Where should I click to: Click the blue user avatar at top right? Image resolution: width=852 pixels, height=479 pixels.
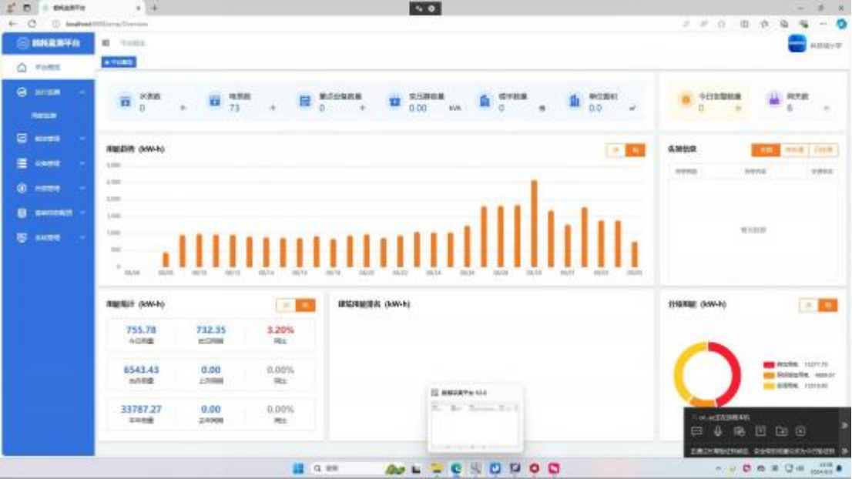tap(797, 45)
